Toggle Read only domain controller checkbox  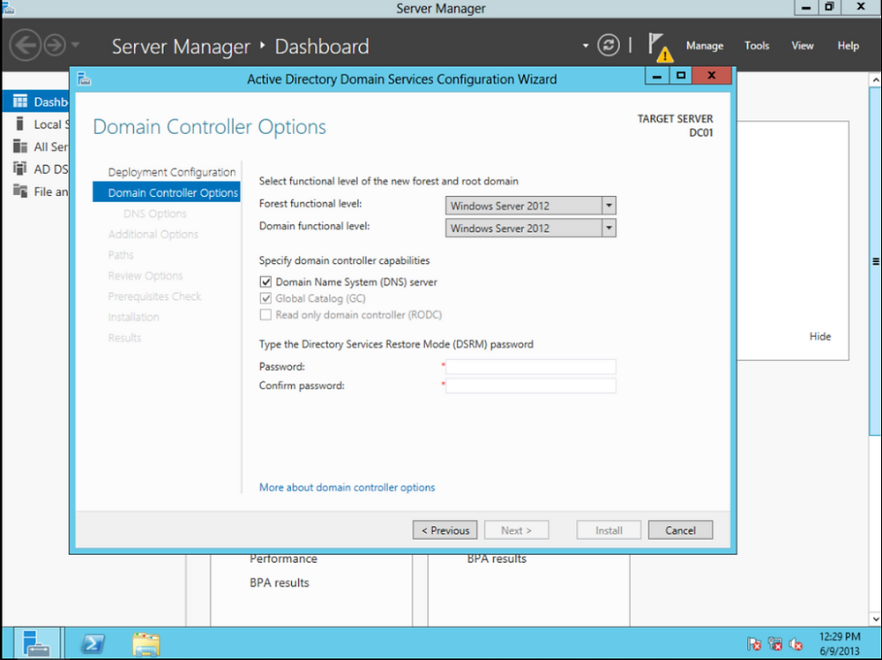[265, 314]
